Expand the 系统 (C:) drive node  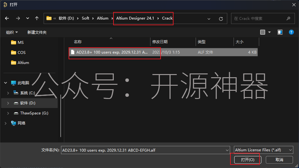[8, 93]
